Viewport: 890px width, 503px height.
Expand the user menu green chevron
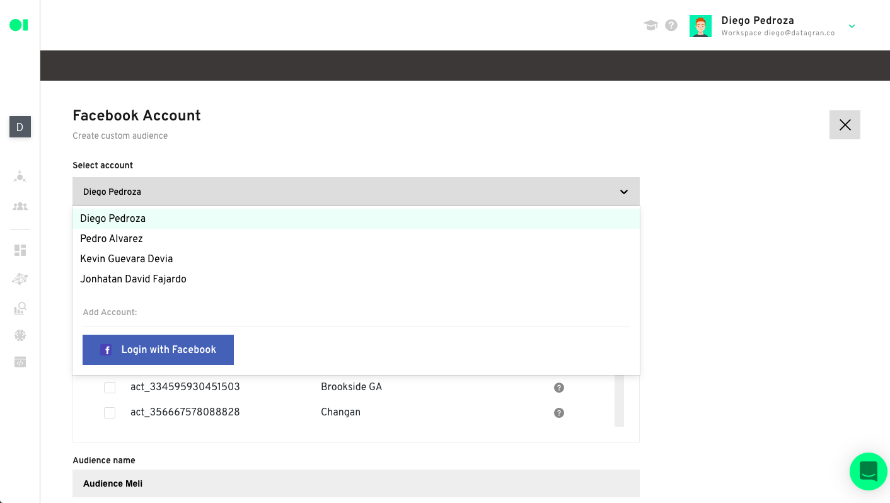pos(852,26)
